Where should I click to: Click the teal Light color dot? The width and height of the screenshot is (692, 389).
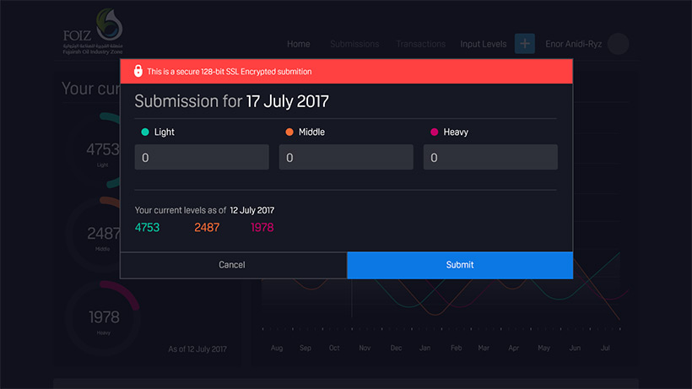[x=145, y=132]
